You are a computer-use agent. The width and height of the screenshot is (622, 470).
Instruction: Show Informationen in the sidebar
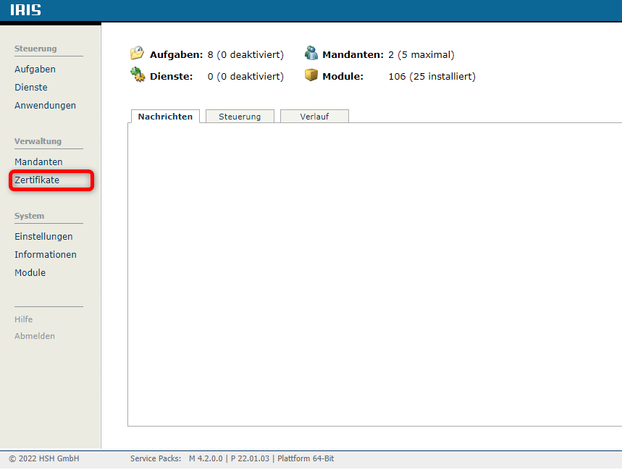46,255
